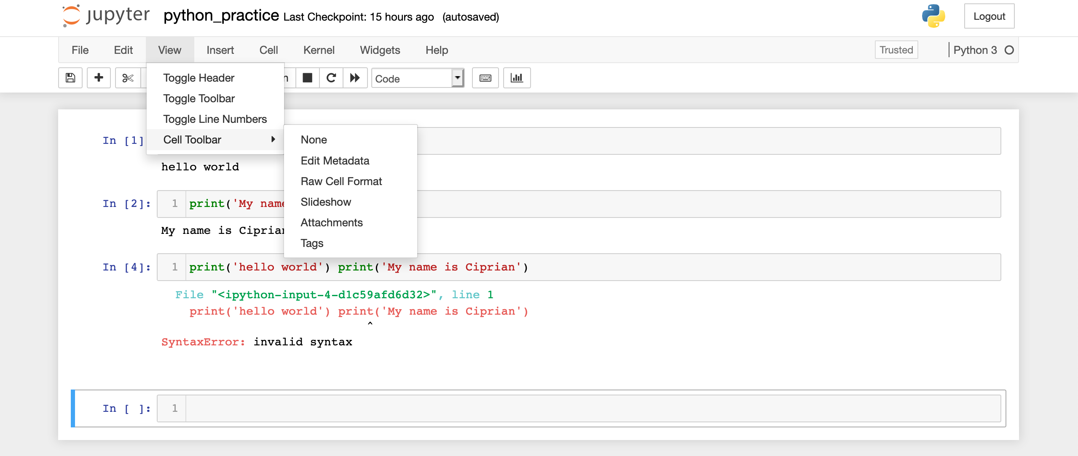Open the Kernel menu
Viewport: 1078px width, 456px height.
point(319,50)
